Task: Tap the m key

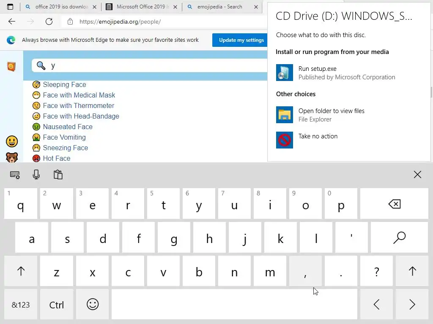Action: (x=270, y=271)
